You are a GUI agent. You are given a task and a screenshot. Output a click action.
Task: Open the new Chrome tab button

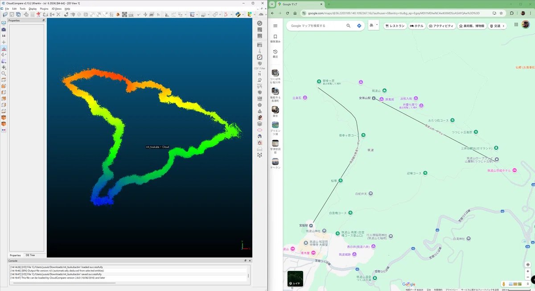328,4
